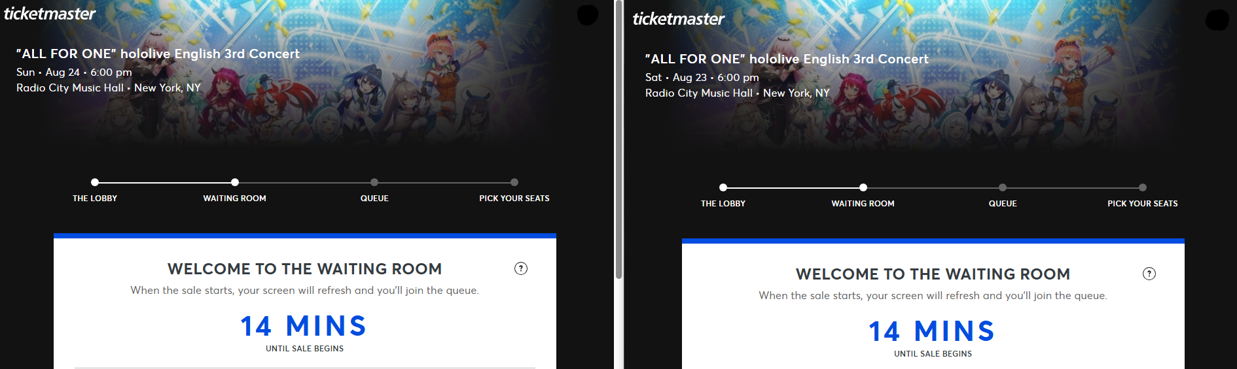The height and width of the screenshot is (369, 1237).
Task: Click the "WAITING ROOM" label in the right pane
Action: [863, 204]
